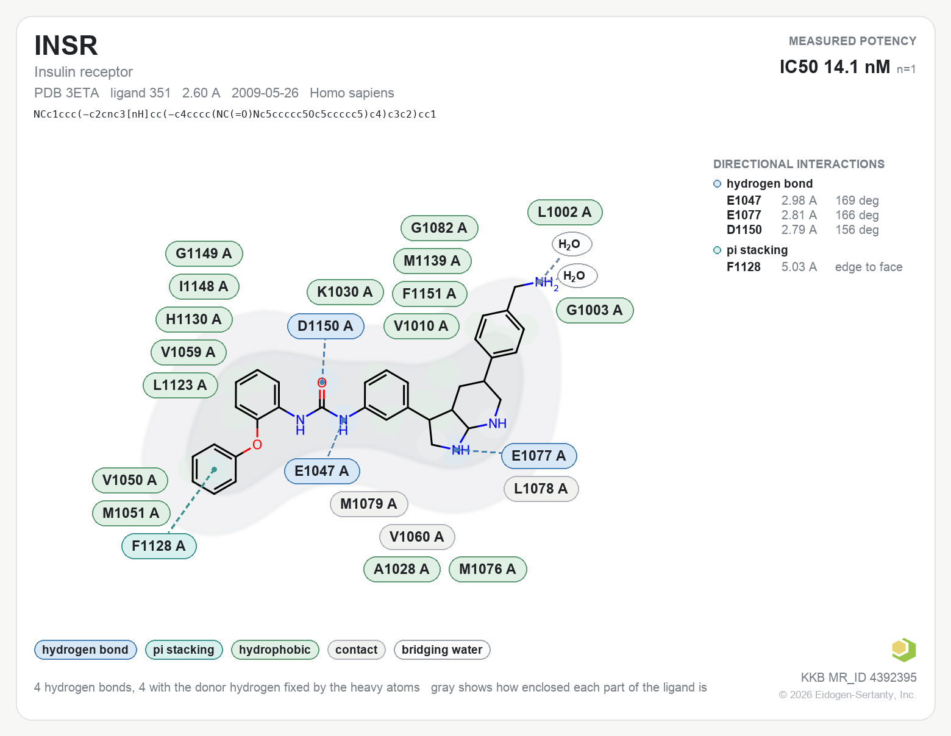Click residue label F1151 A
Image resolution: width=951 pixels, height=736 pixels.
pos(430,294)
